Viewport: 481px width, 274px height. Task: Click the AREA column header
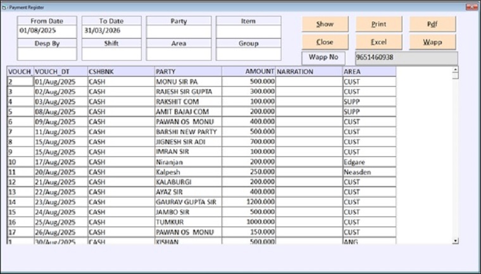coord(370,72)
